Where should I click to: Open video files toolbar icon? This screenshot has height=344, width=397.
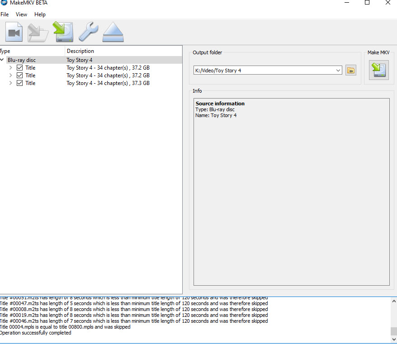(14, 32)
